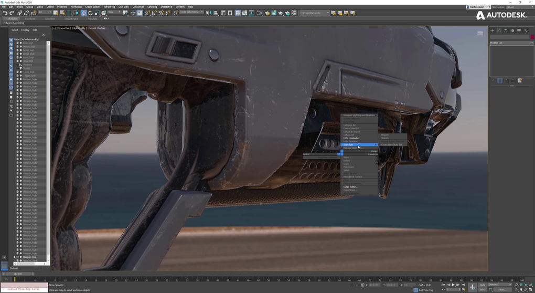Click the Undo arrow in main toolbar

[x=5, y=13]
